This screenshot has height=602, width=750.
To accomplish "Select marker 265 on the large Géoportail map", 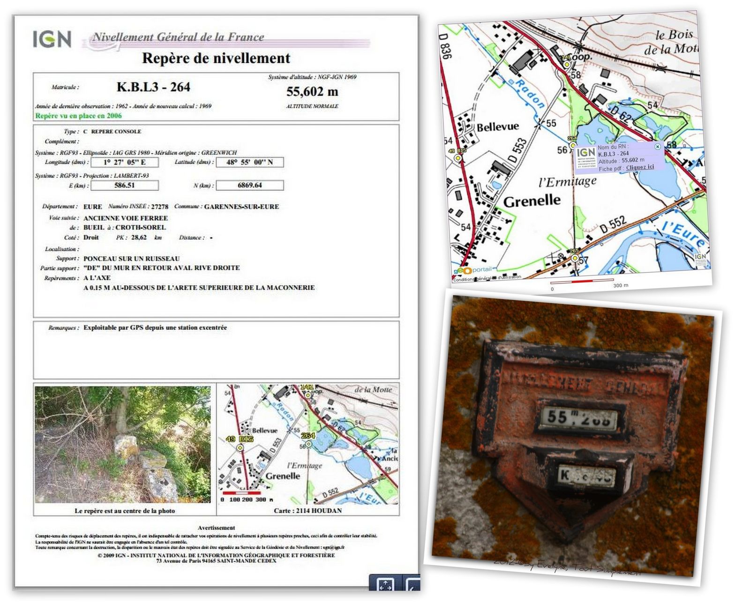I will pyautogui.click(x=575, y=257).
